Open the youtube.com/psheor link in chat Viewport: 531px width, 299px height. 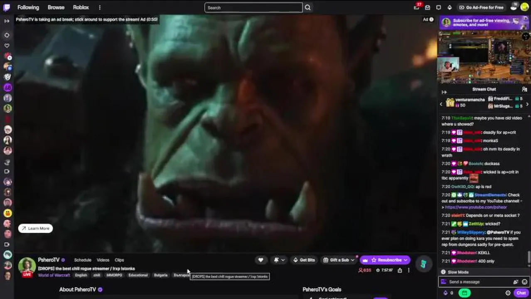point(476,207)
